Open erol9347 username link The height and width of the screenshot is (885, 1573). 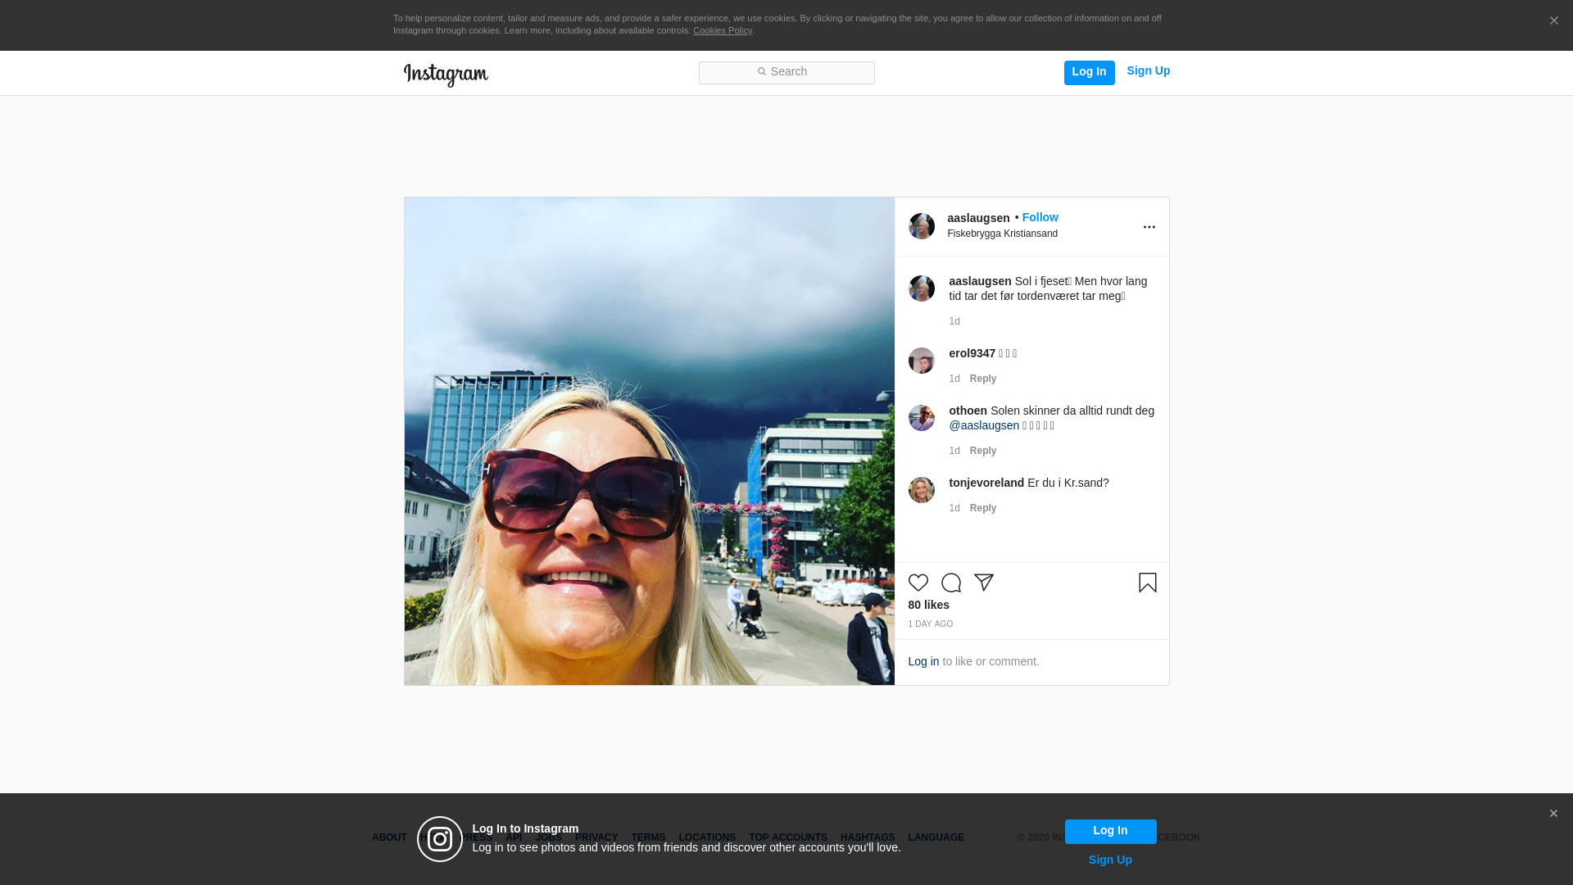pyautogui.click(x=972, y=353)
